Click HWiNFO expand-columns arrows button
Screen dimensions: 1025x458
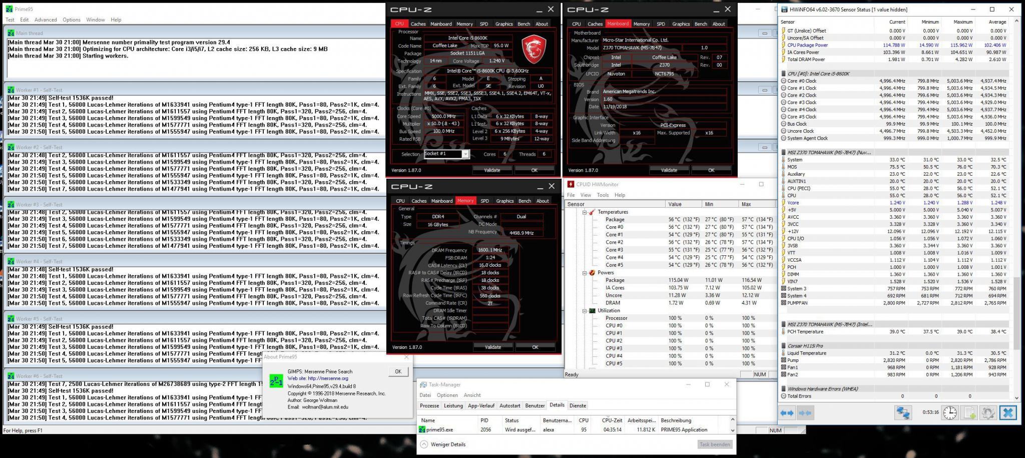coord(787,413)
